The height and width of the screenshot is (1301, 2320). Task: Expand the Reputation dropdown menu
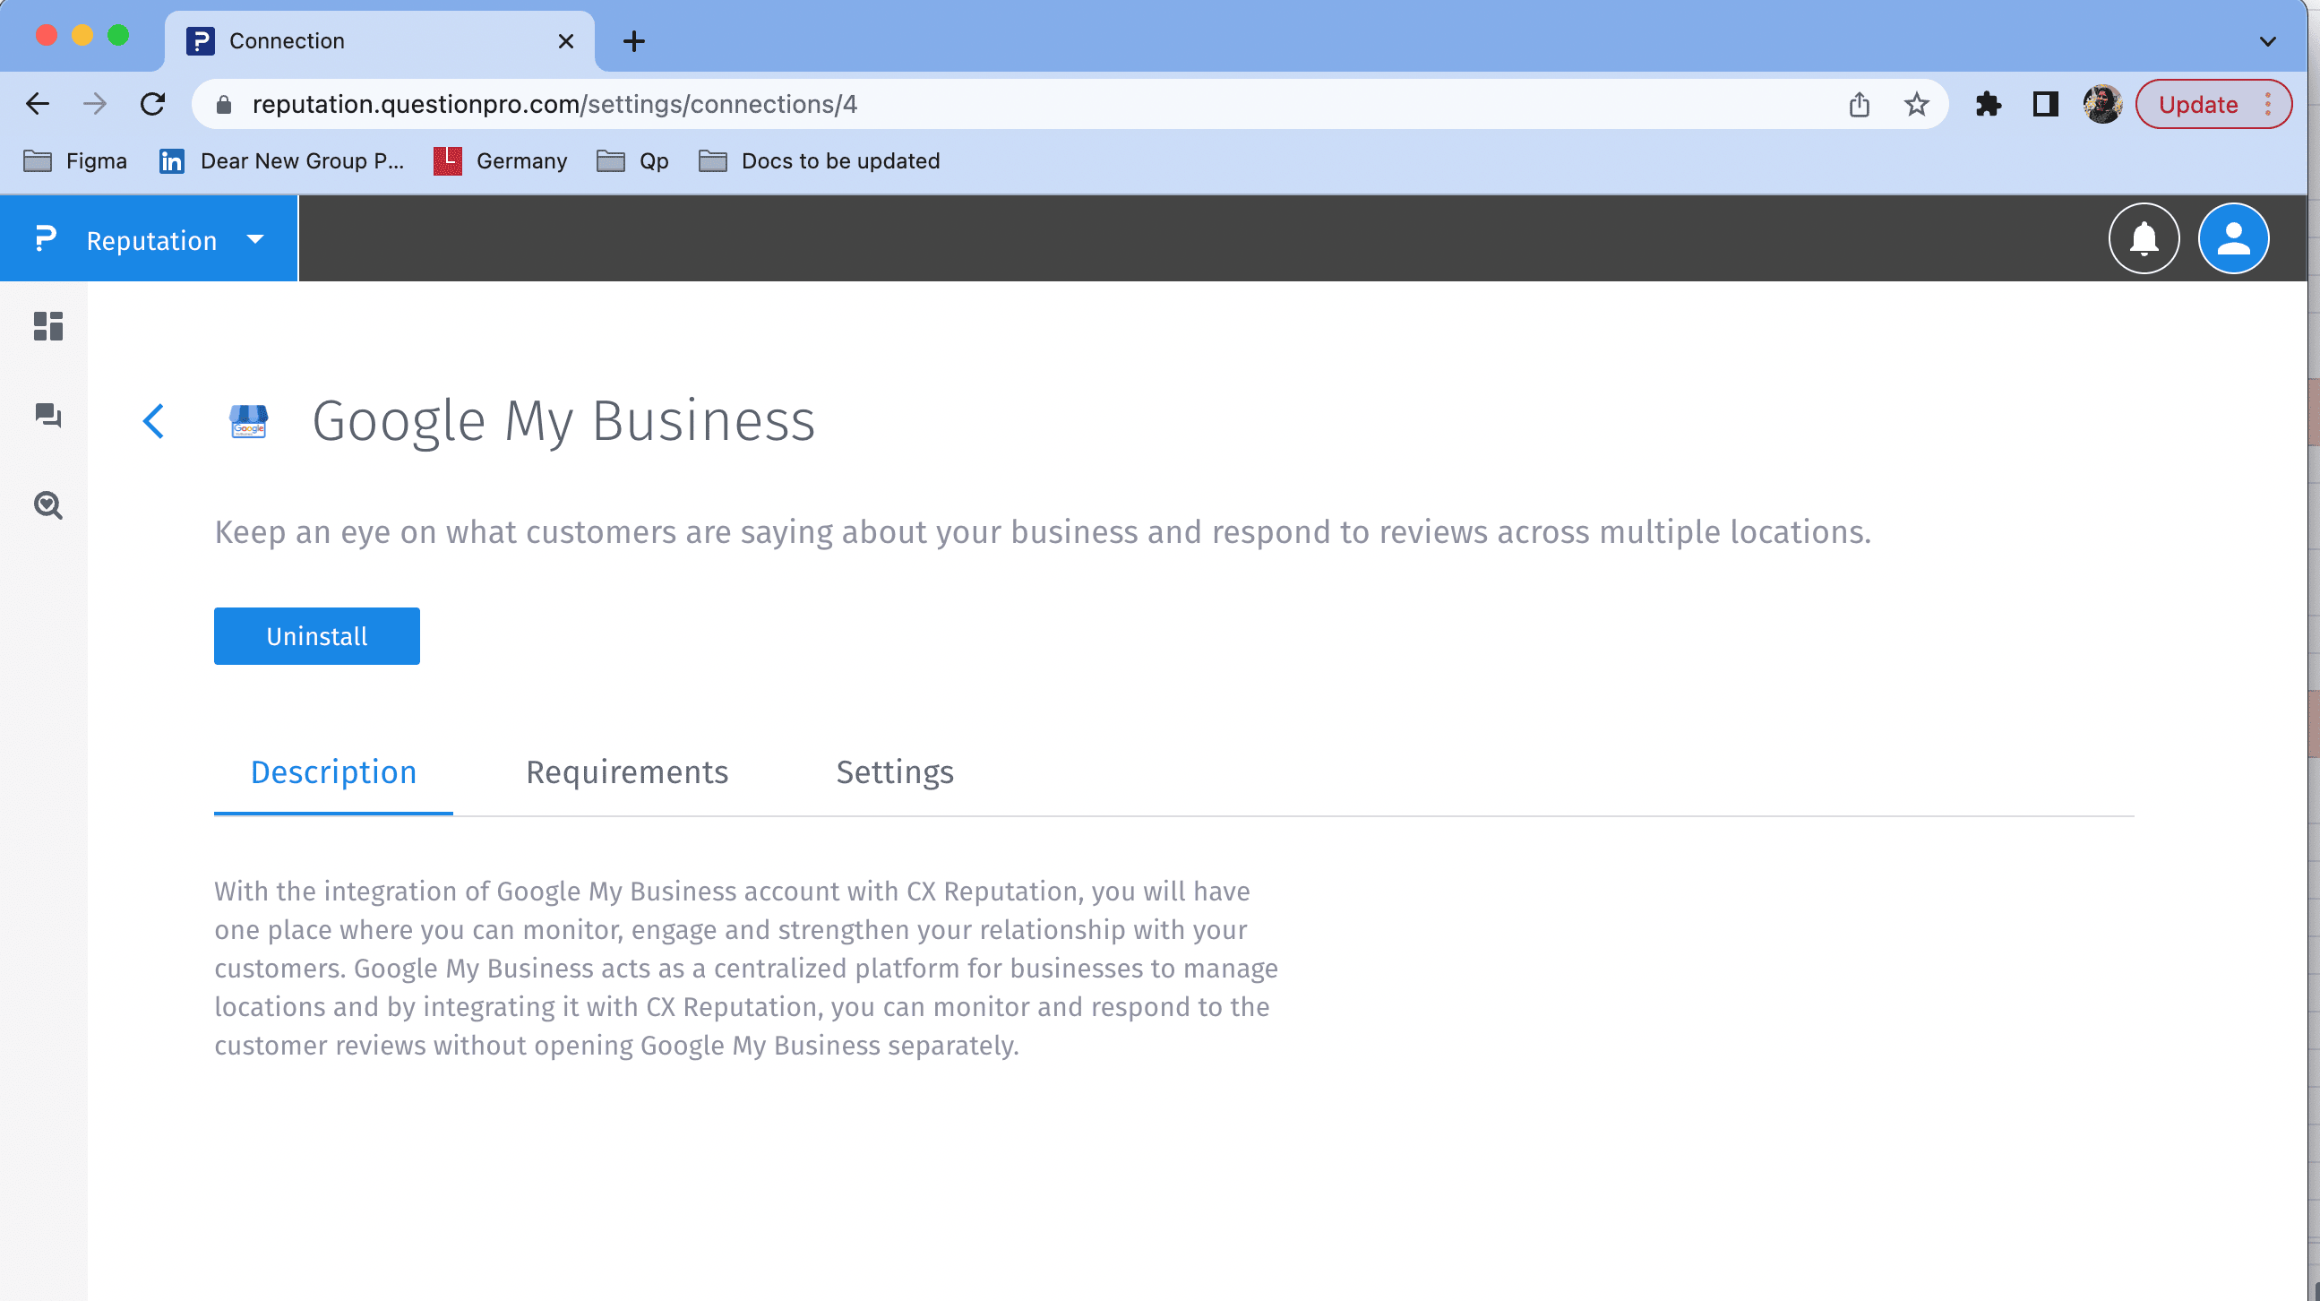253,239
